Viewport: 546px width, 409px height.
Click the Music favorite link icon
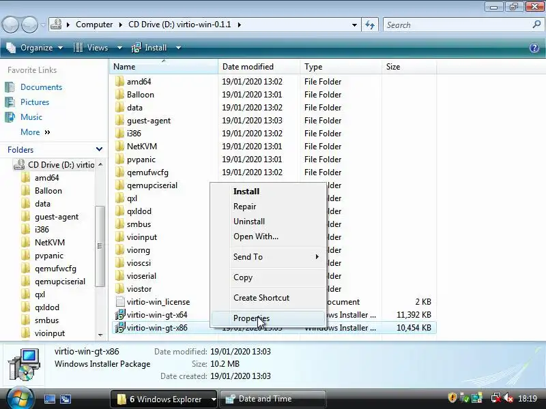coord(10,117)
